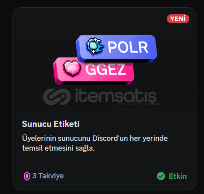Click the green Etkin status label
Image resolution: width=204 pixels, height=194 pixels.
[178, 176]
